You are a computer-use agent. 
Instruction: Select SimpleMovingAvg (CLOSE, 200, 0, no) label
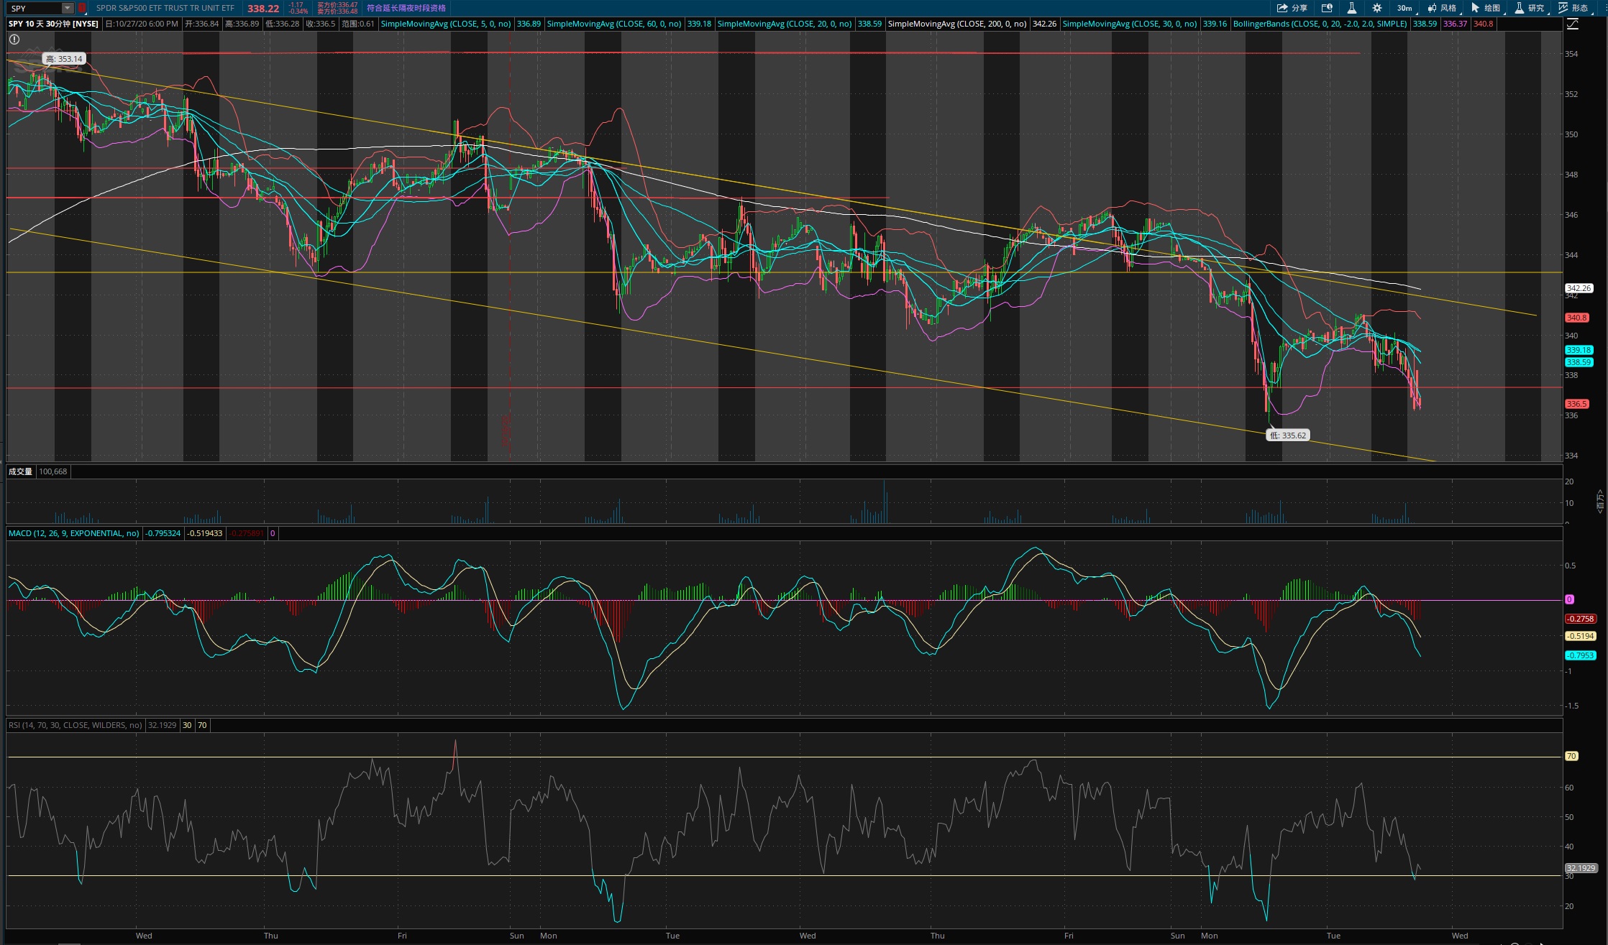click(x=957, y=24)
